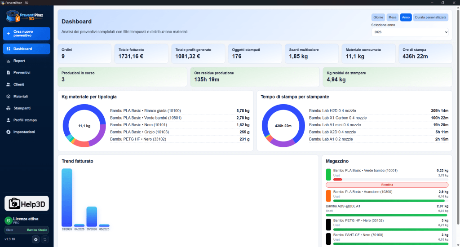
Task: Open the Stampanti page
Action: coord(27,108)
